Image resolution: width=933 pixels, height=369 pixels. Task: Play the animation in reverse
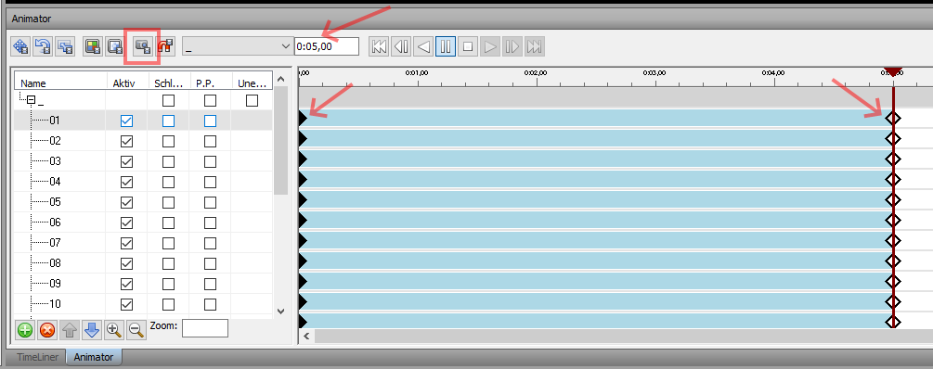423,46
